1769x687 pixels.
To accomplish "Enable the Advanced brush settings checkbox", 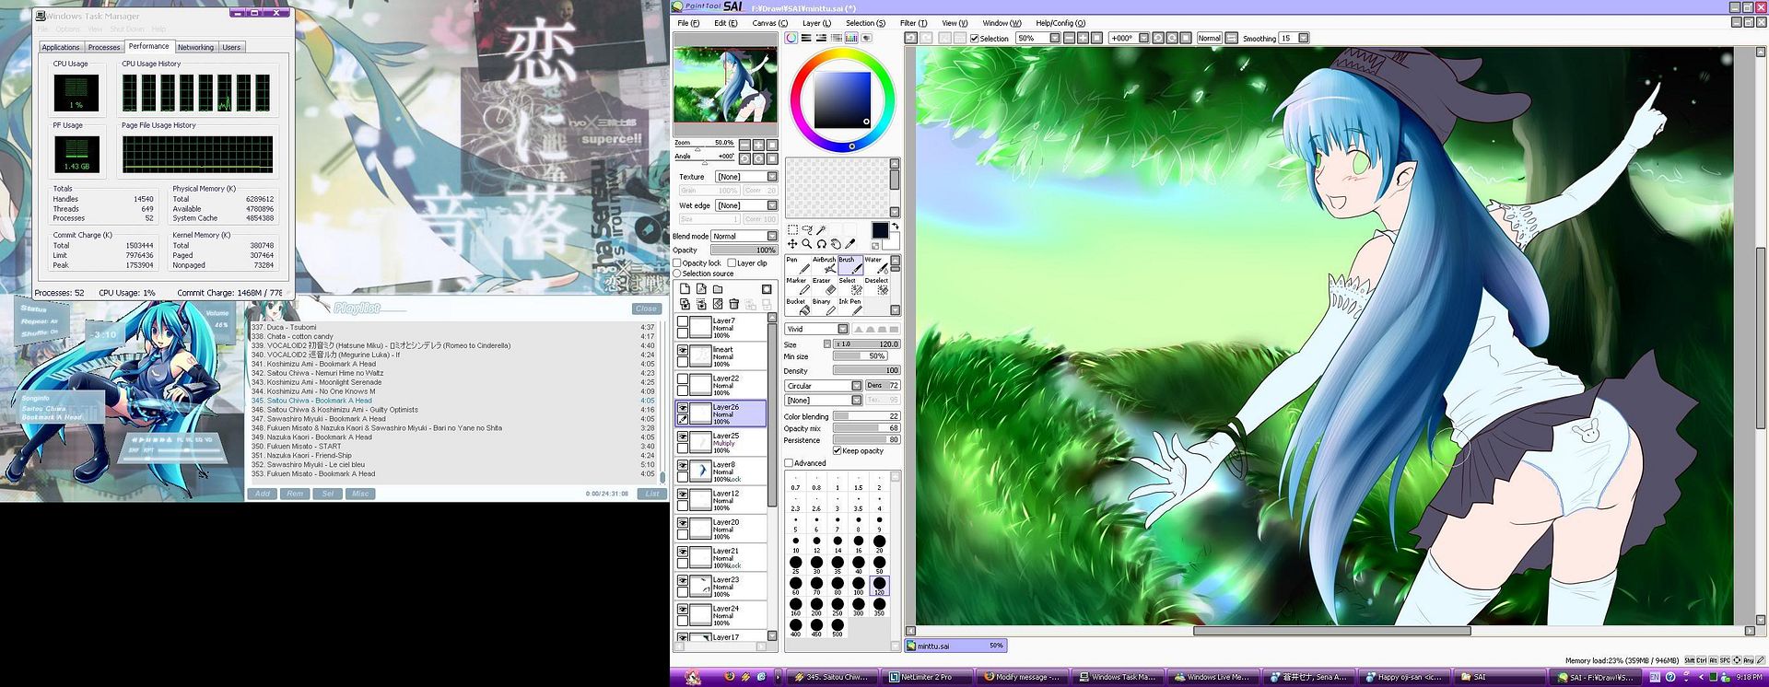I will tap(789, 463).
